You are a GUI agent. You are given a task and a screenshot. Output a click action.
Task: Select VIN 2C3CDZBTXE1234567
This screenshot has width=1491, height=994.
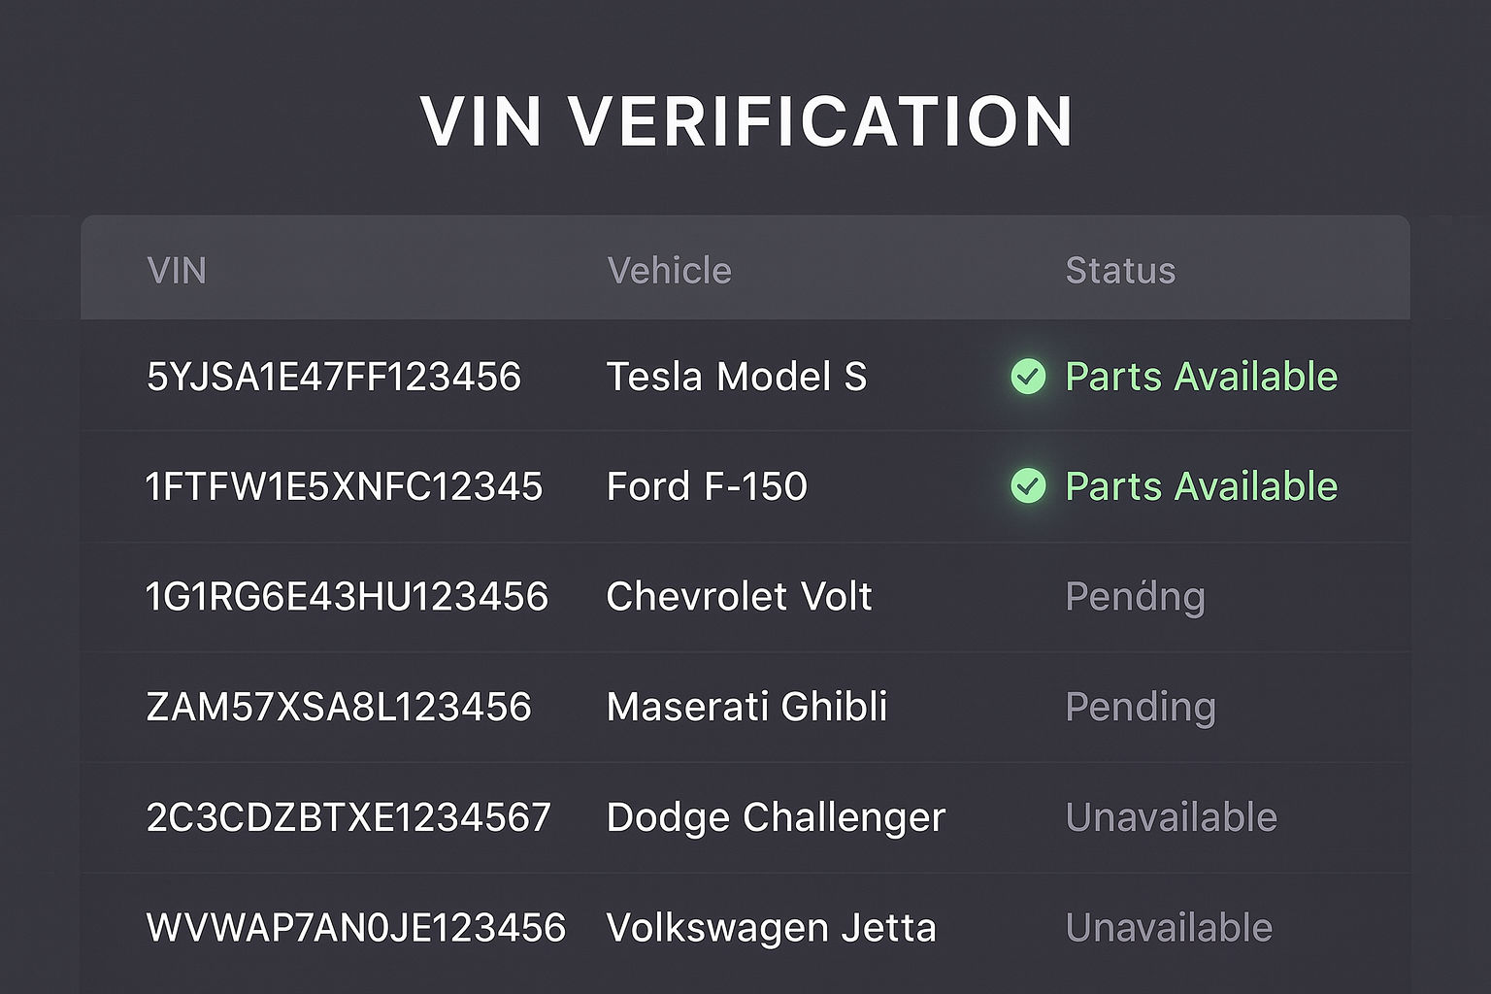(348, 817)
